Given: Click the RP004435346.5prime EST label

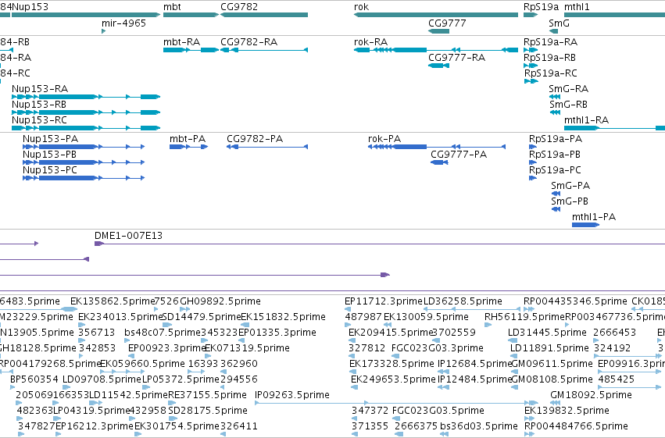Looking at the screenshot, I should (575, 301).
